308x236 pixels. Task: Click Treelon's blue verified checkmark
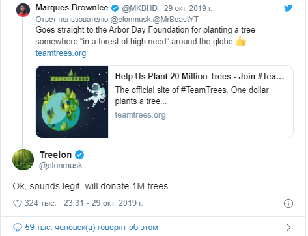point(79,155)
